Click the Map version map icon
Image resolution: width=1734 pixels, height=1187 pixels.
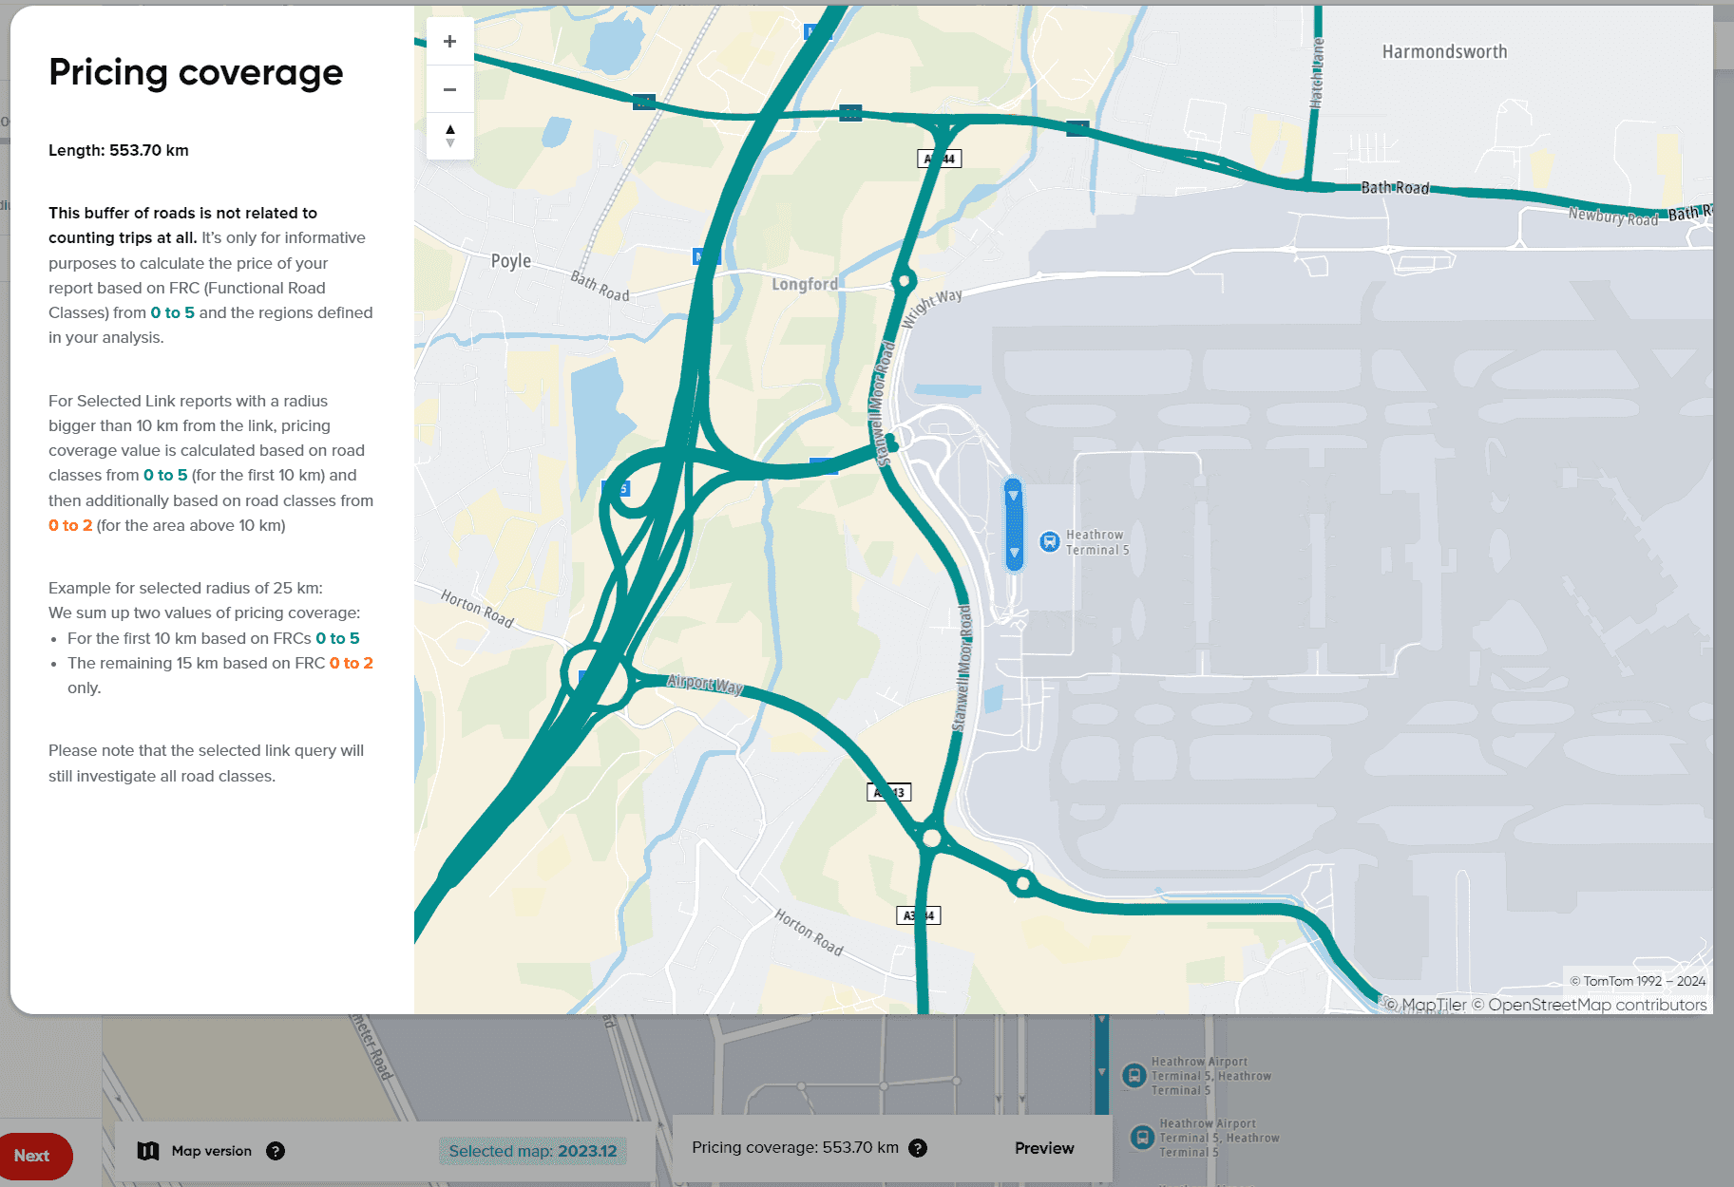pyautogui.click(x=148, y=1151)
